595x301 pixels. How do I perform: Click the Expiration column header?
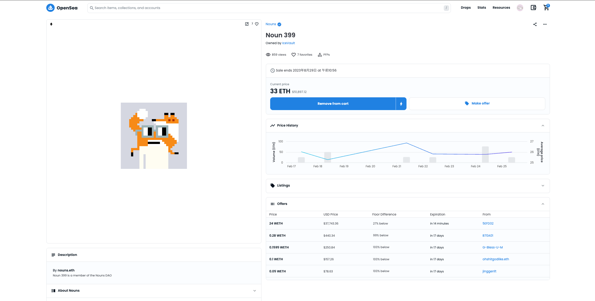click(x=438, y=215)
